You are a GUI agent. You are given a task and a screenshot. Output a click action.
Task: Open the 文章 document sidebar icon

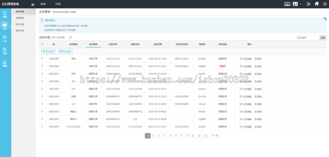(5, 51)
